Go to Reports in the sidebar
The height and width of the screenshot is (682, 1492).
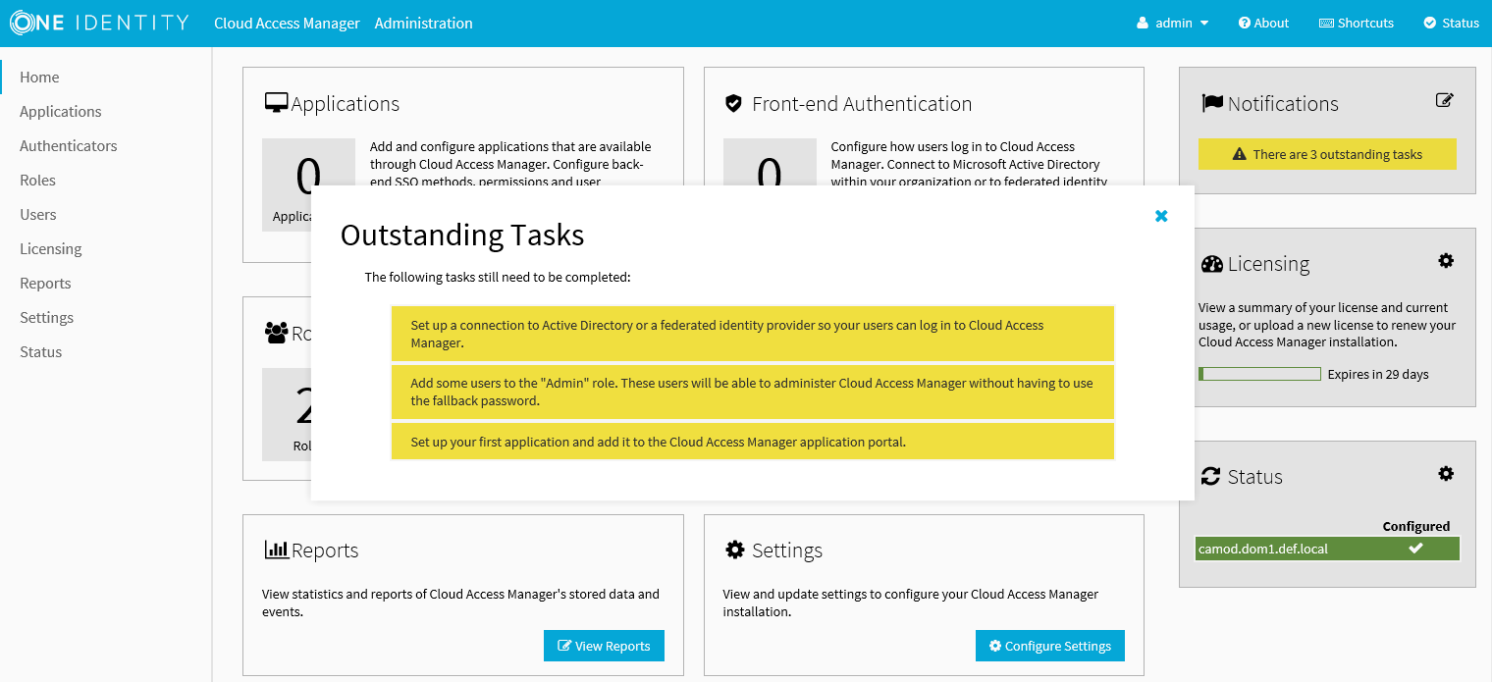pyautogui.click(x=45, y=283)
